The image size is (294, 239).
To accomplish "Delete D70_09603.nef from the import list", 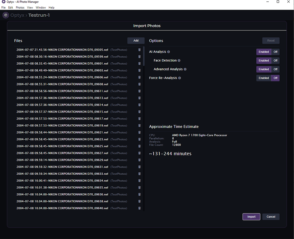I will point(139,70).
